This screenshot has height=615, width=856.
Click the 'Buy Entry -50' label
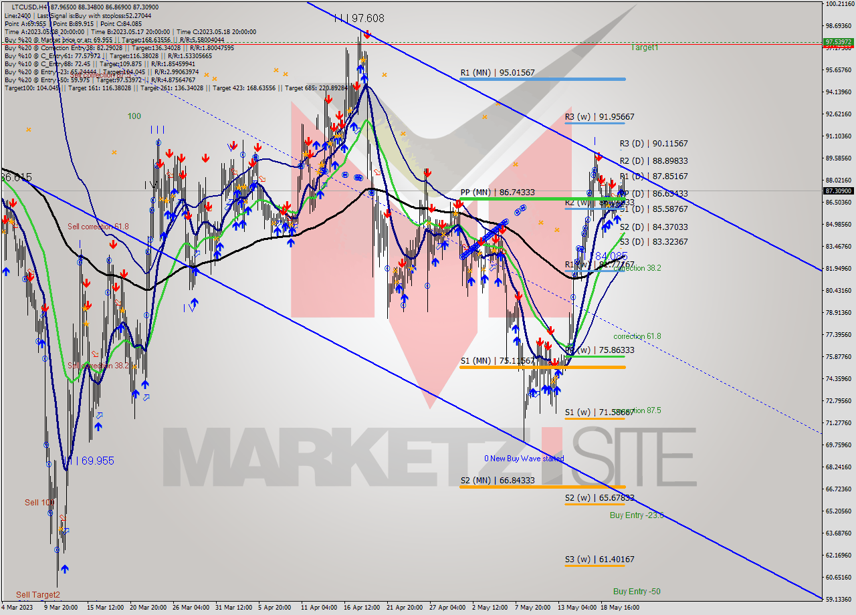click(x=637, y=592)
